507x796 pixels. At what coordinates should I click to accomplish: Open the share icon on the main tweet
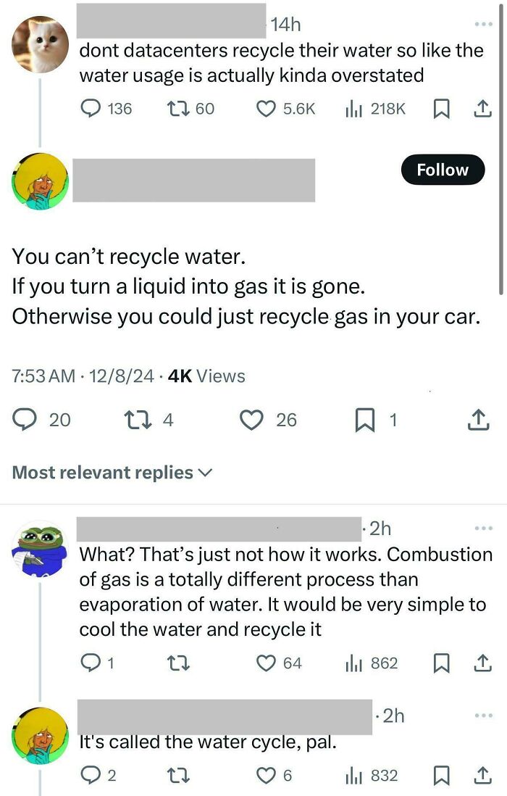pos(477,420)
